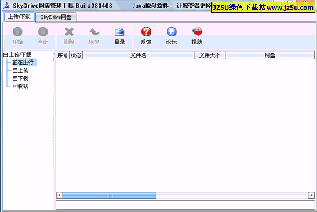Screen dimensions: 317x212
Task: Click the split pane expand-right arrow
Action: click(x=54, y=59)
